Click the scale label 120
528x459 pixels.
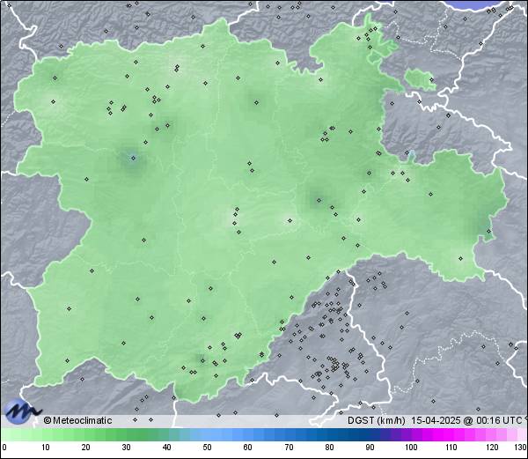pyautogui.click(x=492, y=448)
